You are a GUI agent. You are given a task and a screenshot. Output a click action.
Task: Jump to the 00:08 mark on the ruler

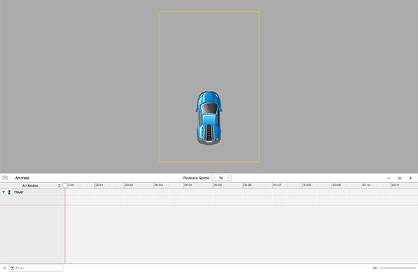pos(307,185)
